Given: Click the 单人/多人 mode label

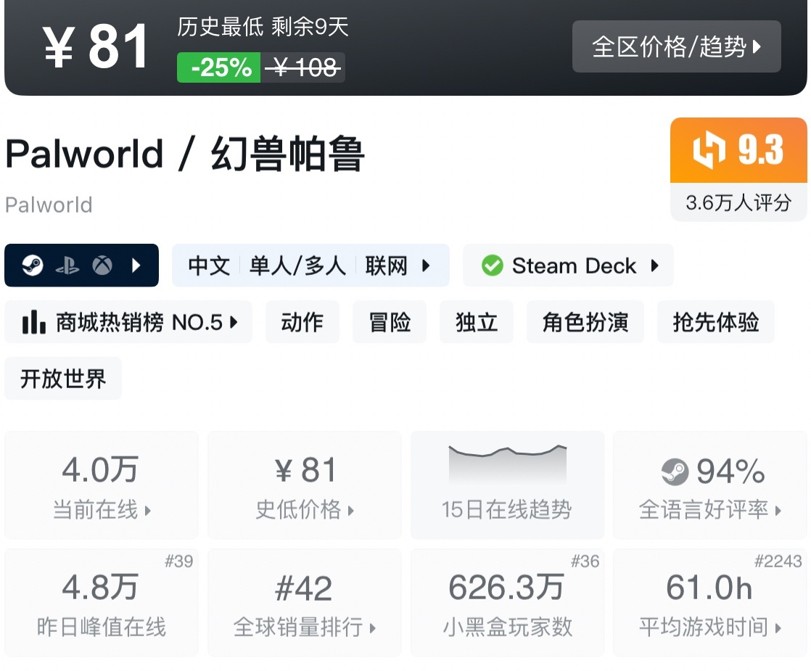Looking at the screenshot, I should [x=297, y=265].
